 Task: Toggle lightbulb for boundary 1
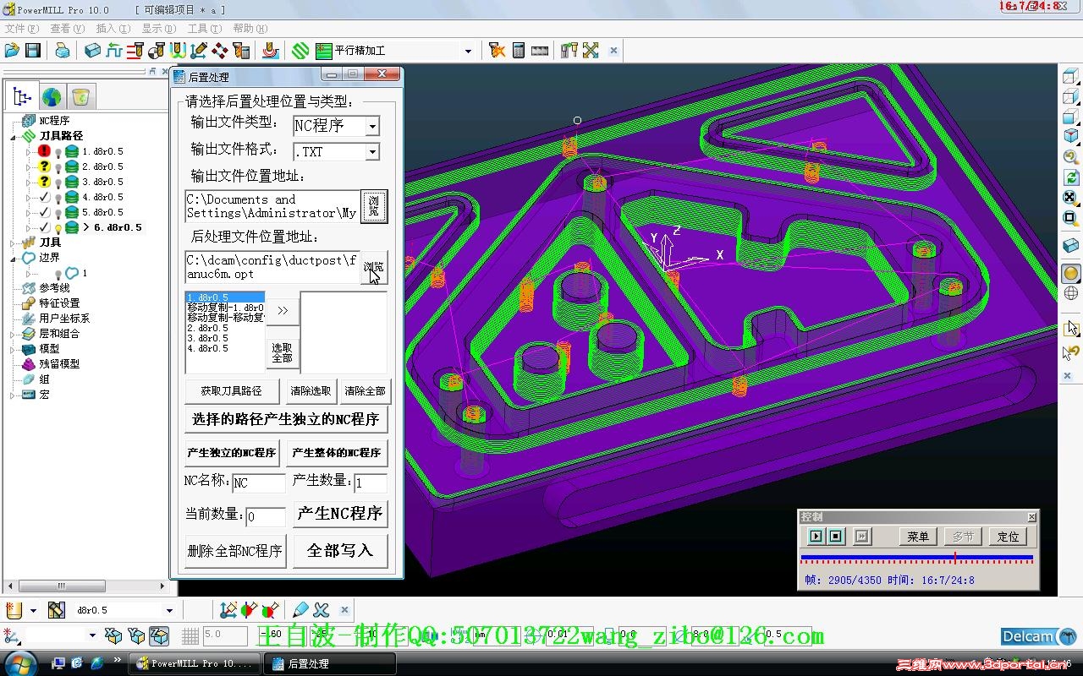pos(58,274)
